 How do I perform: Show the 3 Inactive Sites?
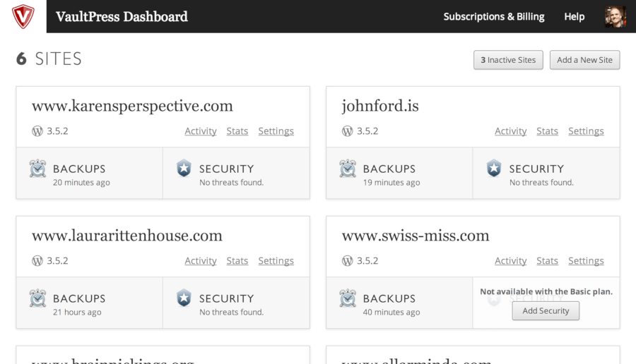[x=508, y=60]
